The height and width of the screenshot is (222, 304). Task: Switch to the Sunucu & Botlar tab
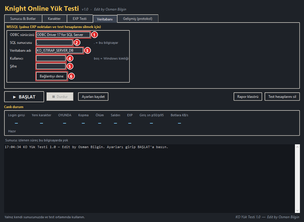(23, 19)
